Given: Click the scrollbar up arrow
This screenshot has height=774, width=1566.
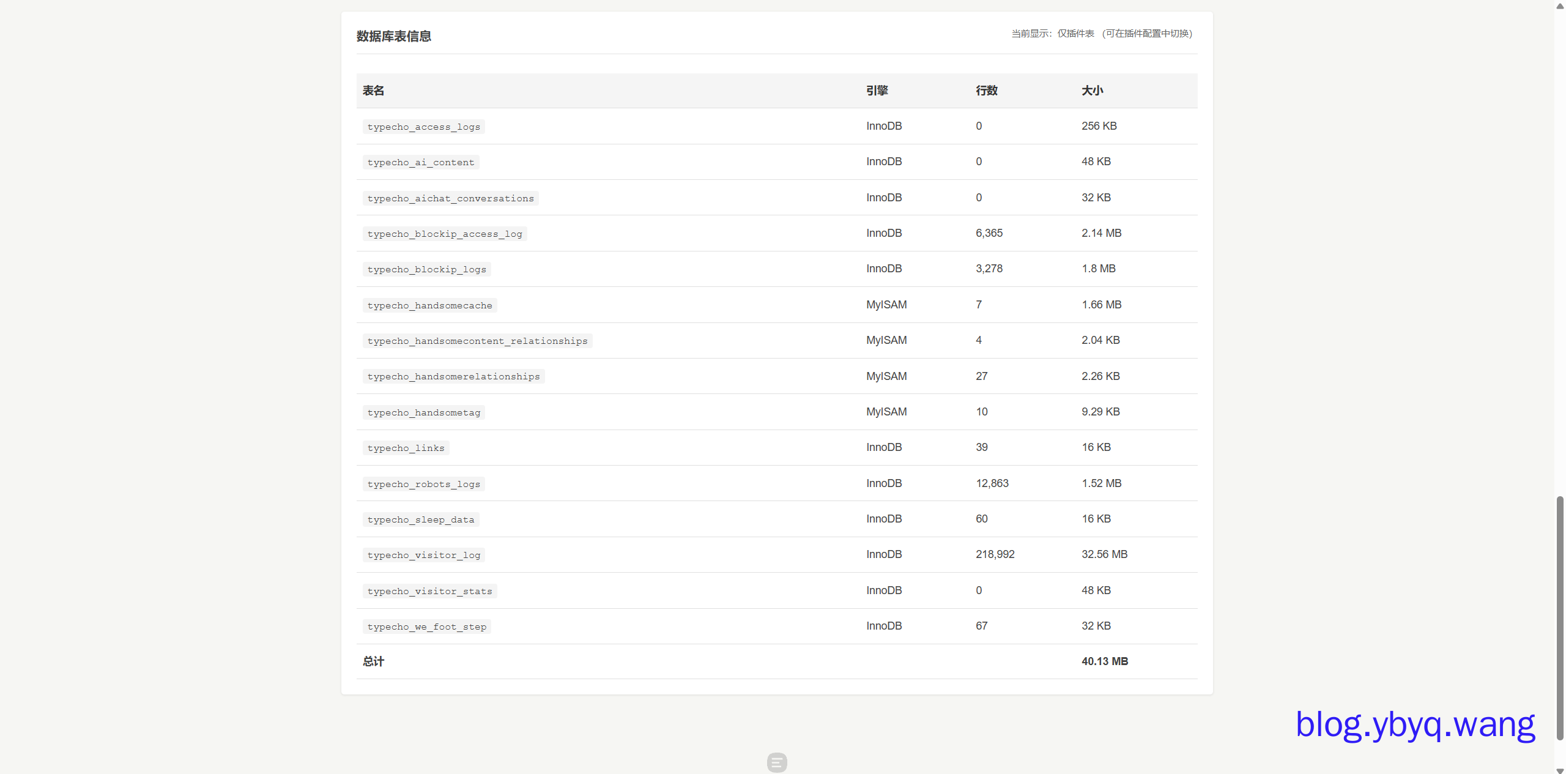Looking at the screenshot, I should (x=1560, y=6).
